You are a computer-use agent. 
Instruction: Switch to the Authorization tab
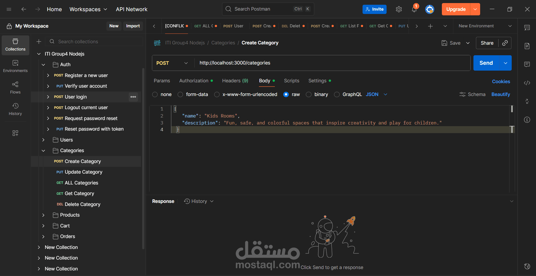196,81
